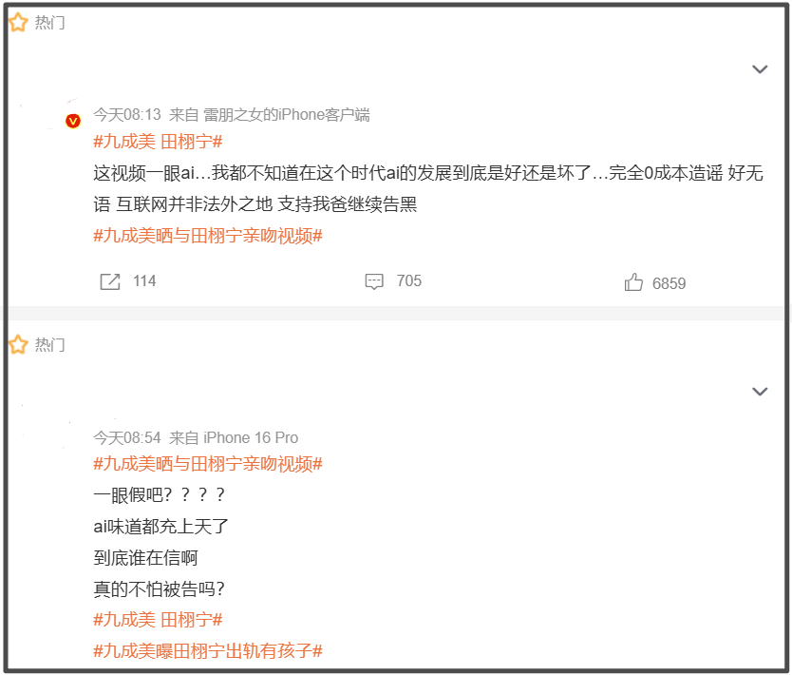The height and width of the screenshot is (675, 792).
Task: Click source iPhone 16 Pro
Action: point(251,437)
